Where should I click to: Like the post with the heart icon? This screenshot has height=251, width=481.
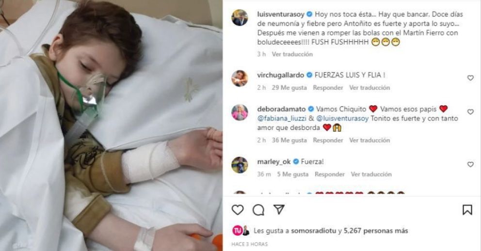pos(238,210)
